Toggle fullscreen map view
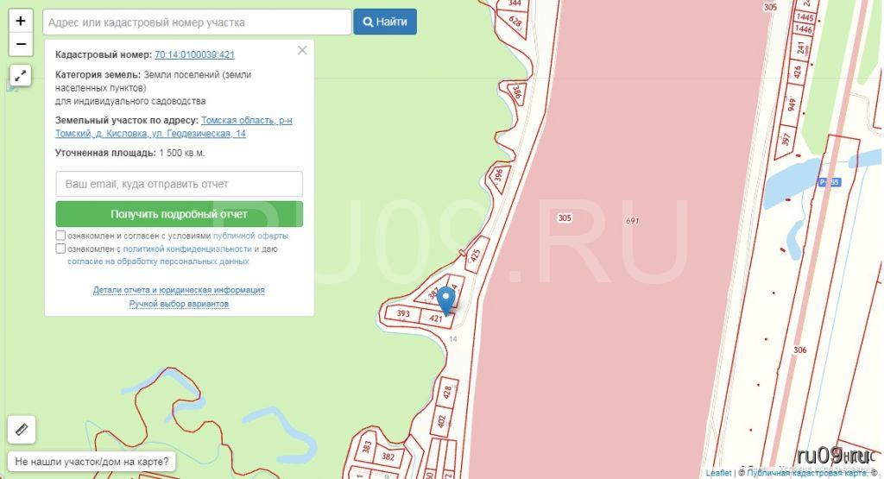The height and width of the screenshot is (479, 884). 21,75
